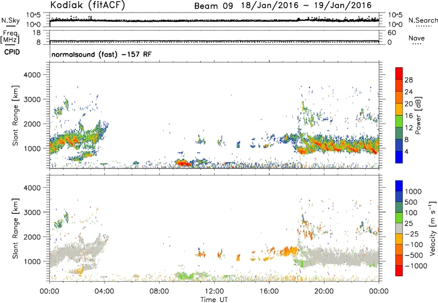Click the "16:00" time tick label
Viewport: 438px width, 303px height.
tap(269, 292)
